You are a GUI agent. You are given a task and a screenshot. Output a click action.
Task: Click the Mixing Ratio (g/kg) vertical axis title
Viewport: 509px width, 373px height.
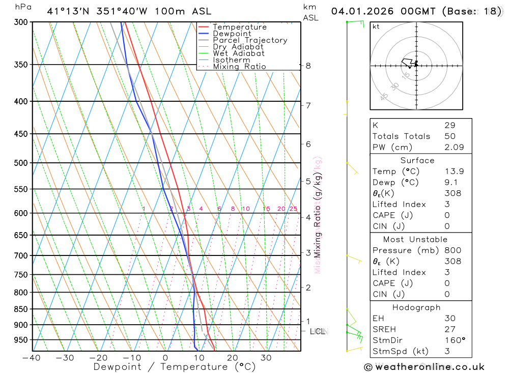pos(317,215)
